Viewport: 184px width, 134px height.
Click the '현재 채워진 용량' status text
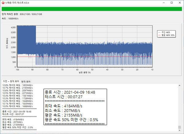21,14
